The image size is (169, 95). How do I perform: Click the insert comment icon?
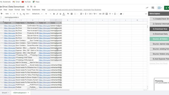pos(103,14)
